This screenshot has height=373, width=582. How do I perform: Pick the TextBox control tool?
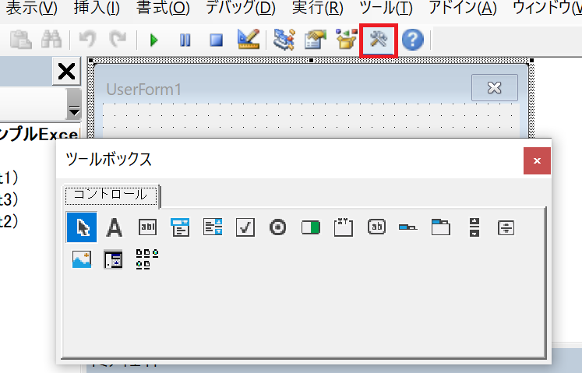coord(147,227)
